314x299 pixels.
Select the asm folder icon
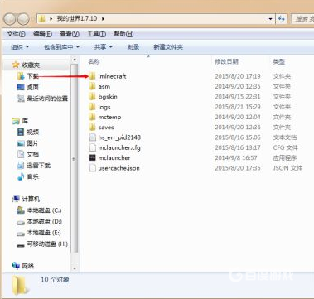point(92,86)
